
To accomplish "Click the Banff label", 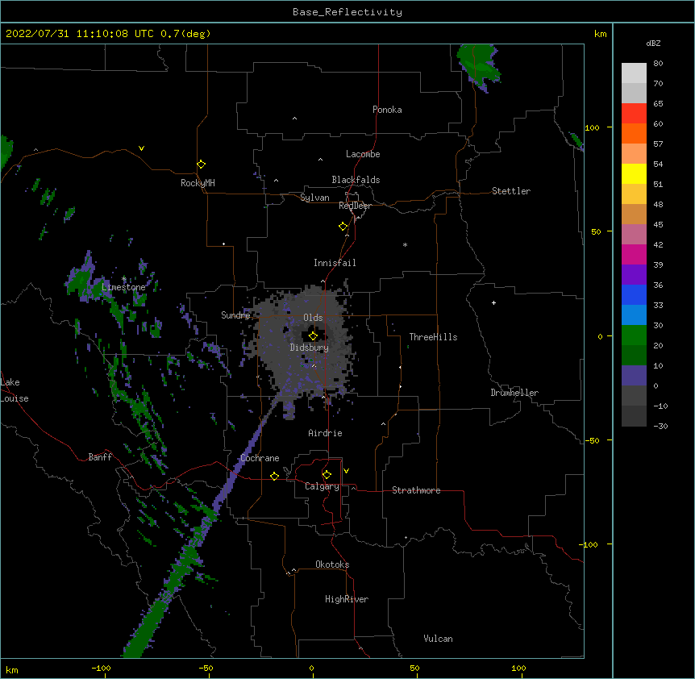I will pos(100,457).
